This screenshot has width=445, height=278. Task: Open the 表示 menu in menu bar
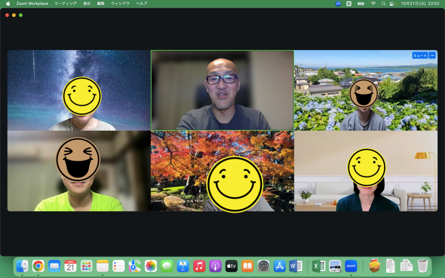click(x=87, y=3)
